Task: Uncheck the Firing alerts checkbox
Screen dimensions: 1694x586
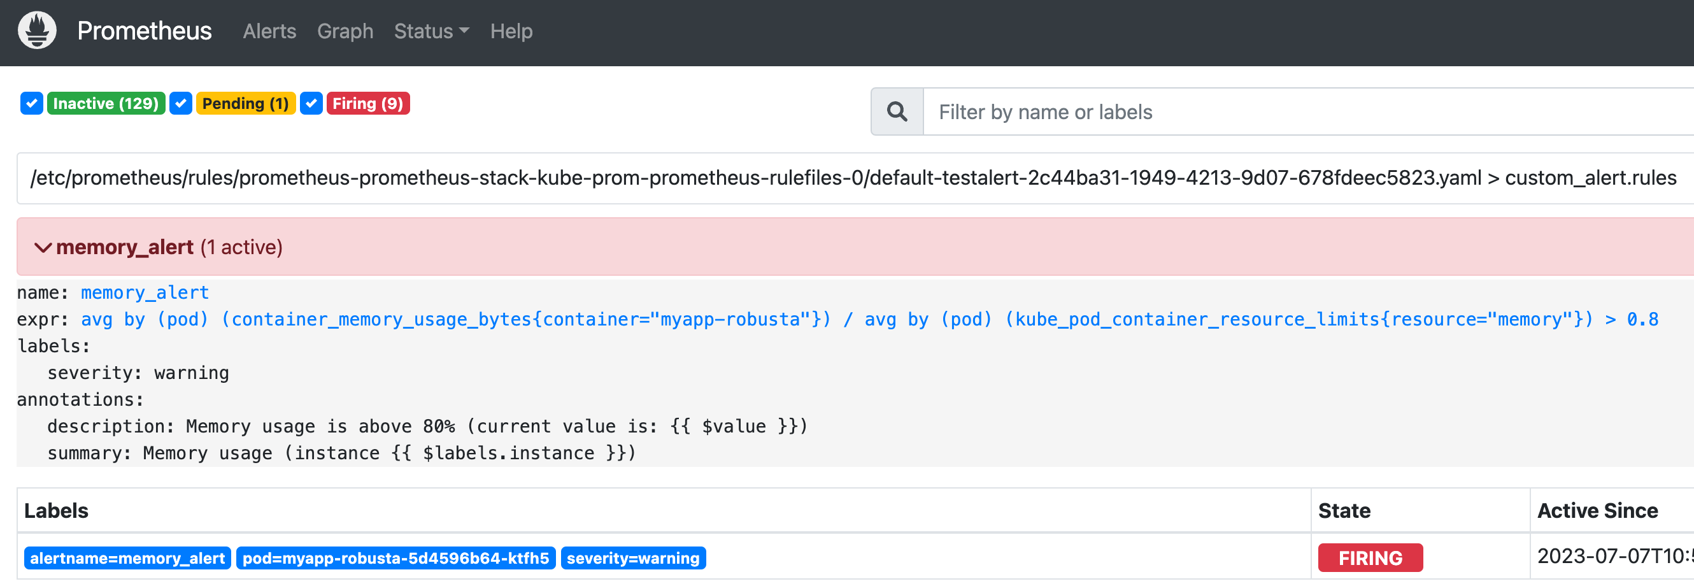Action: click(311, 103)
